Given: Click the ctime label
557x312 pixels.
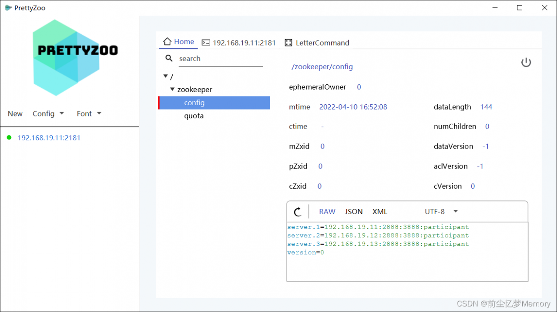Looking at the screenshot, I should [x=298, y=126].
